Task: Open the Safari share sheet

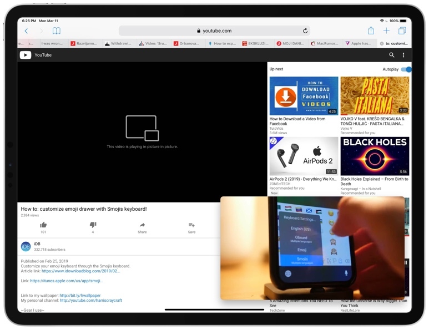Action: [371, 31]
